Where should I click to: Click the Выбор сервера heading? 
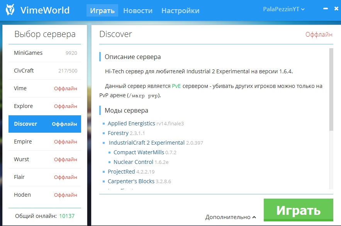(x=45, y=34)
